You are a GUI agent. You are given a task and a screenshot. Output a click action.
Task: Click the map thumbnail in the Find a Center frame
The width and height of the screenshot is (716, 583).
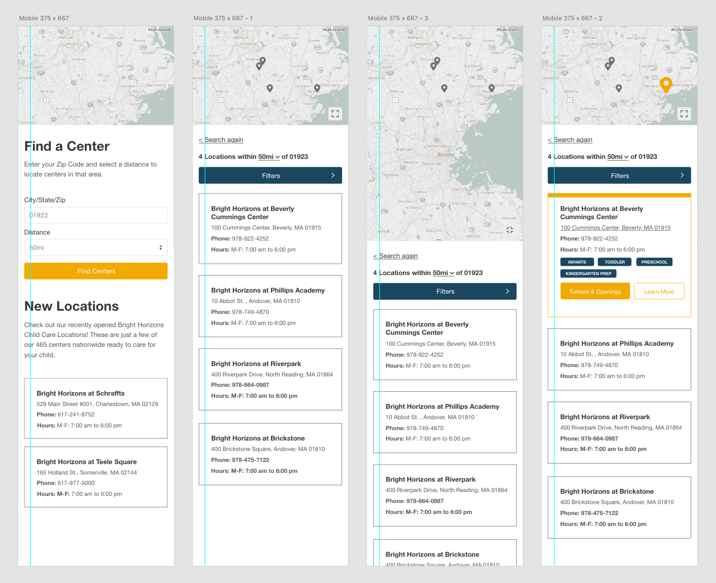pyautogui.click(x=96, y=76)
